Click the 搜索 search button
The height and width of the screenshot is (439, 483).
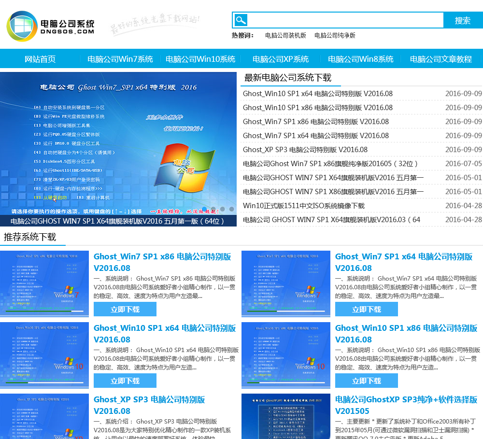(463, 20)
